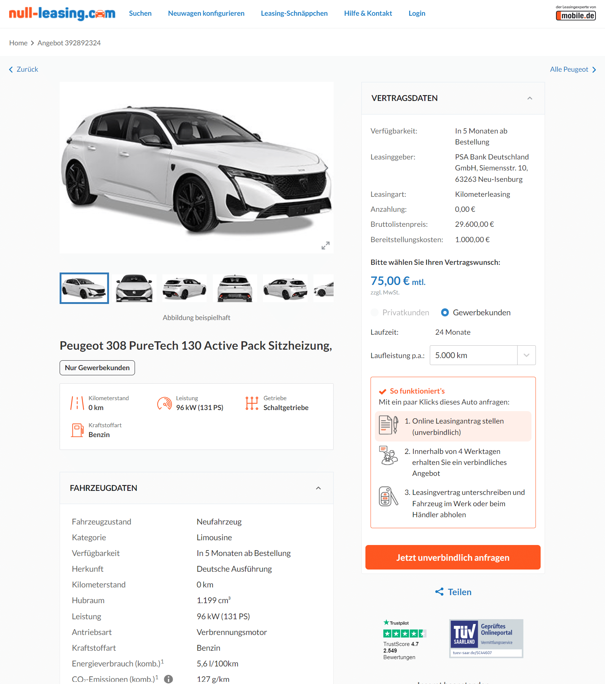
Task: Open the Trustpilot rating badge
Action: coord(404,640)
